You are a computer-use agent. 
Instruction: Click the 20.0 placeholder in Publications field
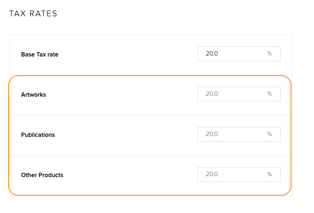click(x=212, y=135)
